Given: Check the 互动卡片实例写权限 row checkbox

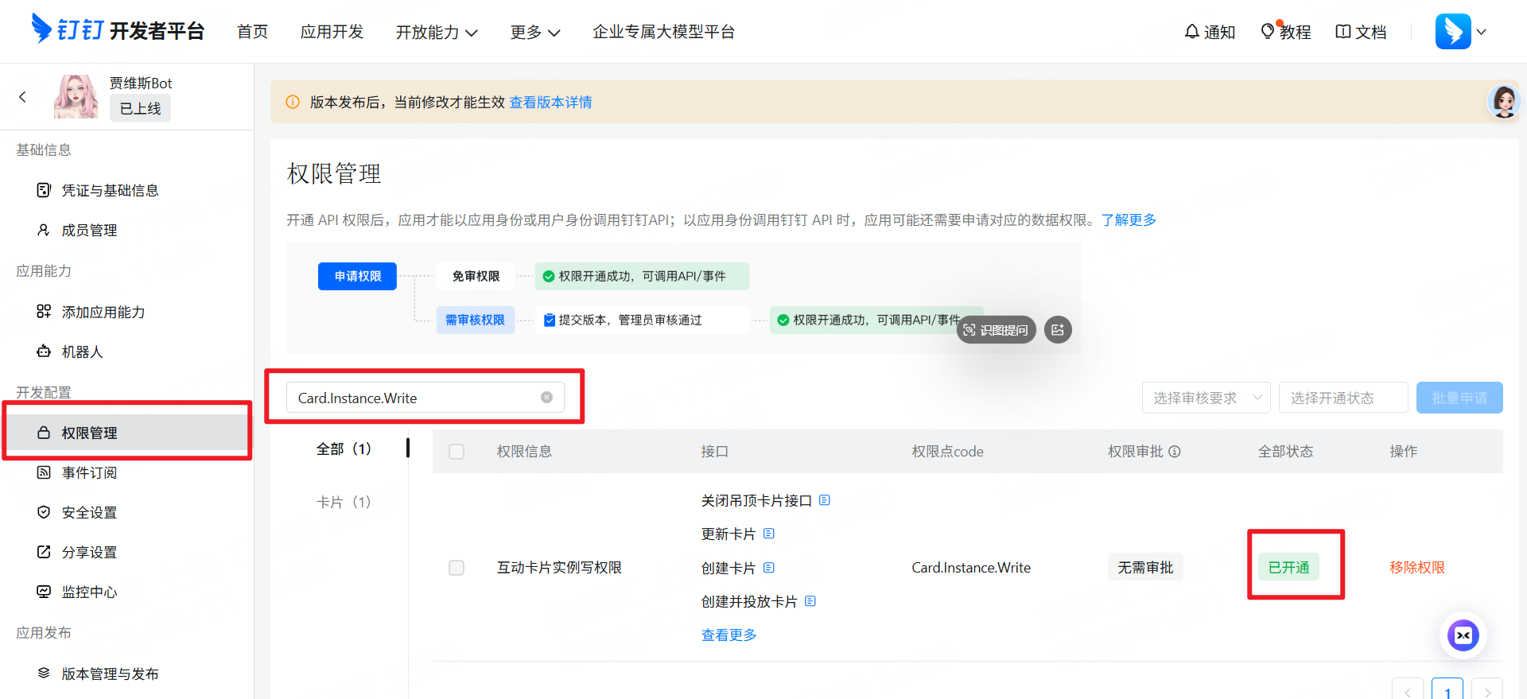Looking at the screenshot, I should (x=457, y=568).
